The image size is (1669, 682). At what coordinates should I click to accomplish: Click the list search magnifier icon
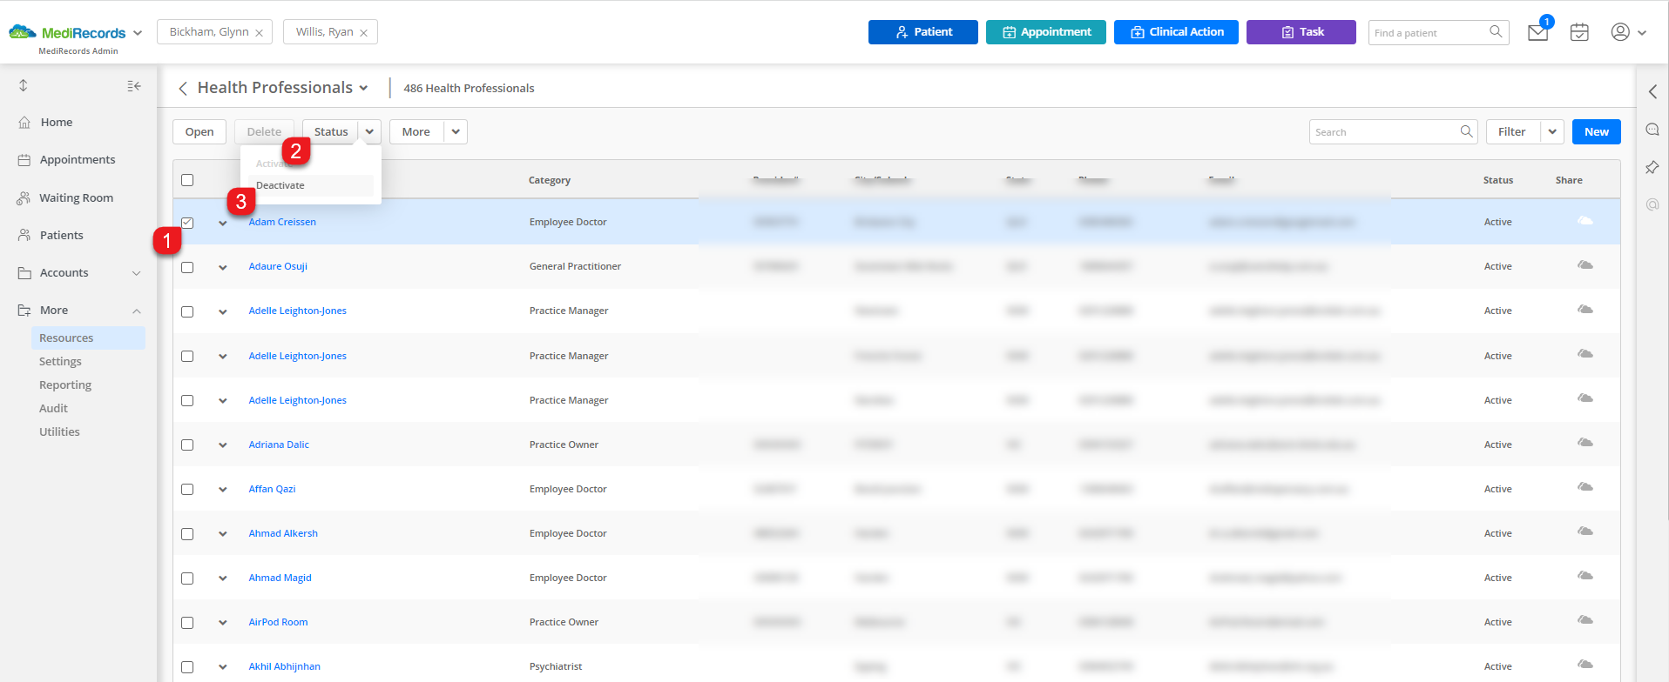click(1467, 131)
